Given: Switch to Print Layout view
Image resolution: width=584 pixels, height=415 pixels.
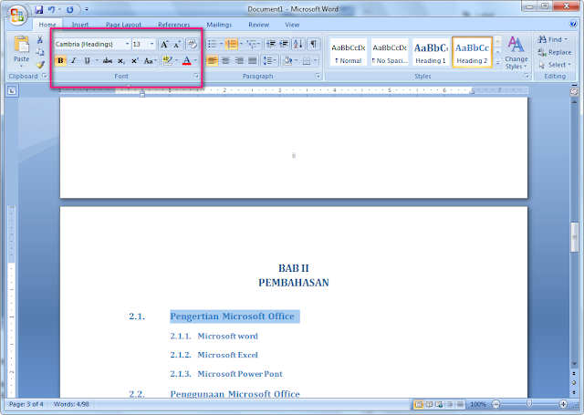Looking at the screenshot, I should 419,404.
